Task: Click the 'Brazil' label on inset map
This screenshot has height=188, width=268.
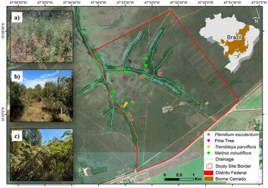Action: coord(234,37)
